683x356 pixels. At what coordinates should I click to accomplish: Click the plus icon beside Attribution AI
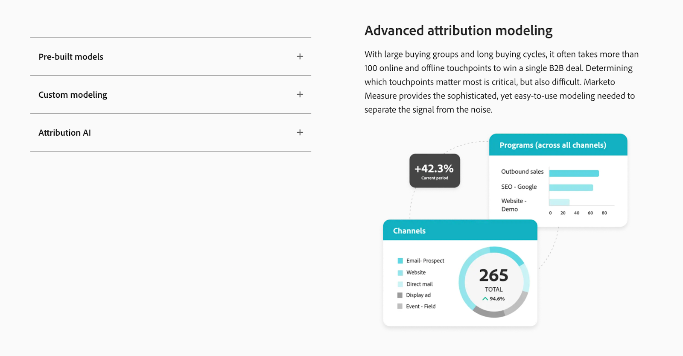point(300,132)
